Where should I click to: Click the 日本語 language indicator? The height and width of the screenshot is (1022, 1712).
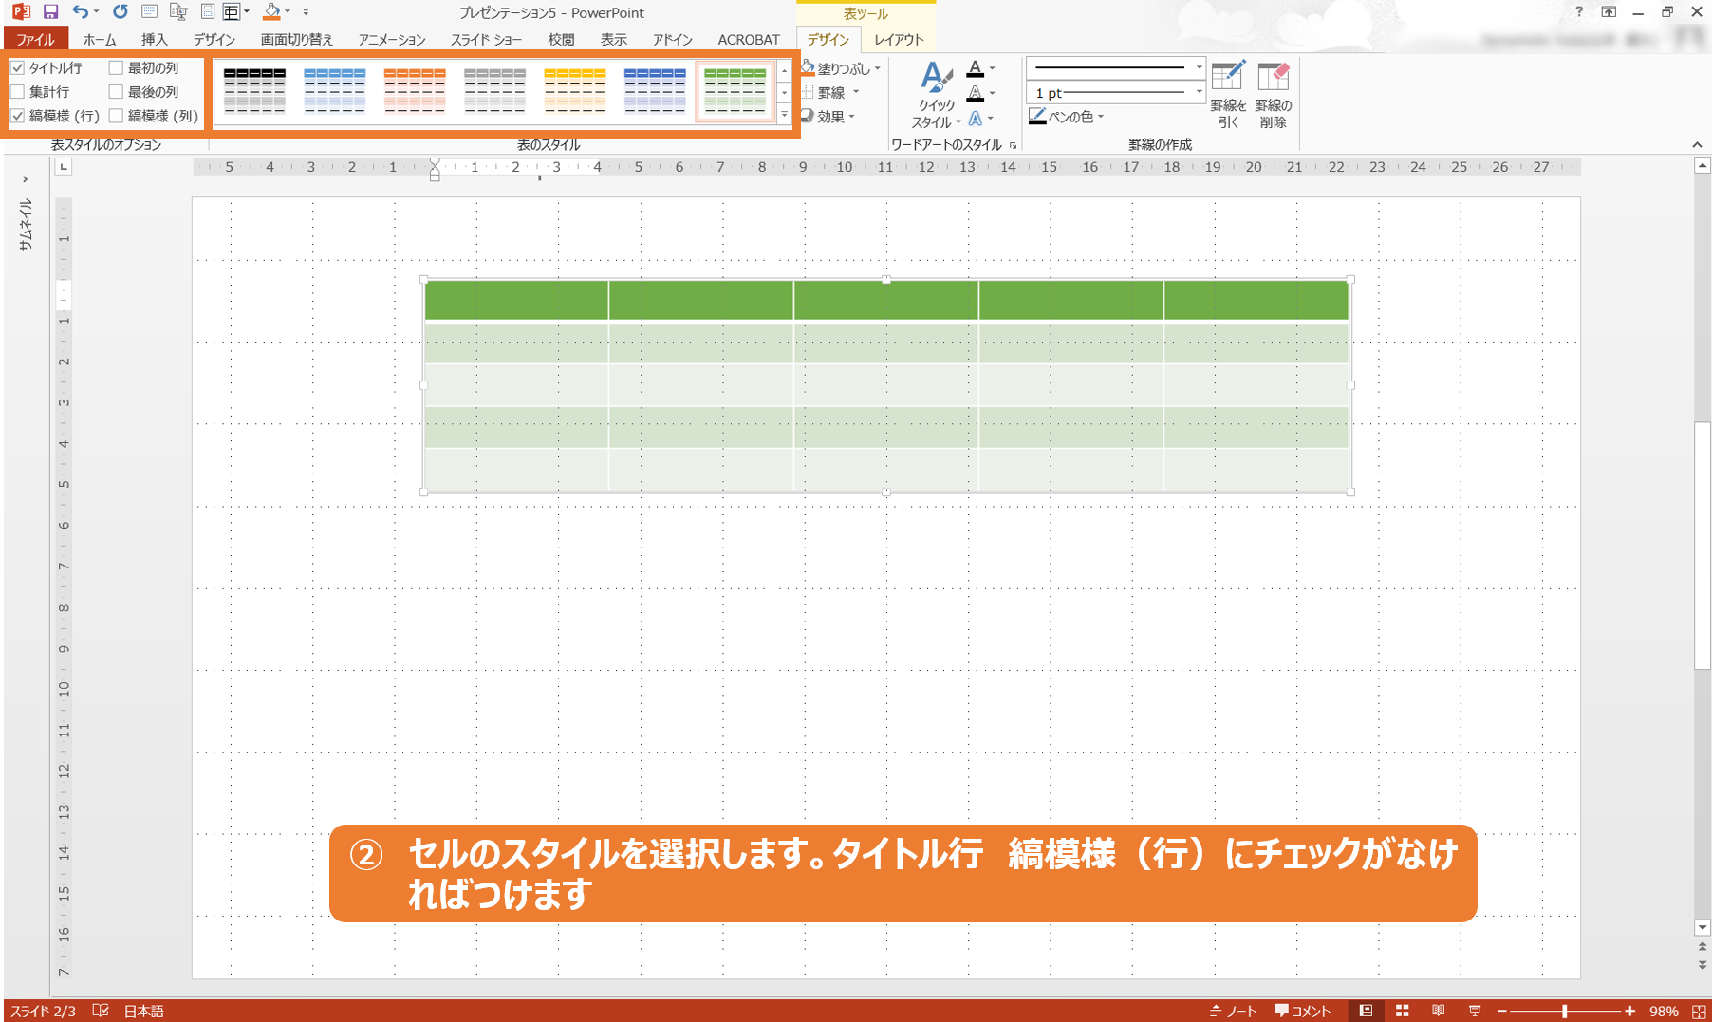pyautogui.click(x=144, y=1011)
